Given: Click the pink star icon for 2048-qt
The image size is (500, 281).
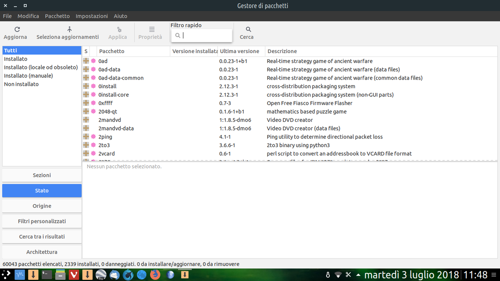Looking at the screenshot, I should 93,111.
